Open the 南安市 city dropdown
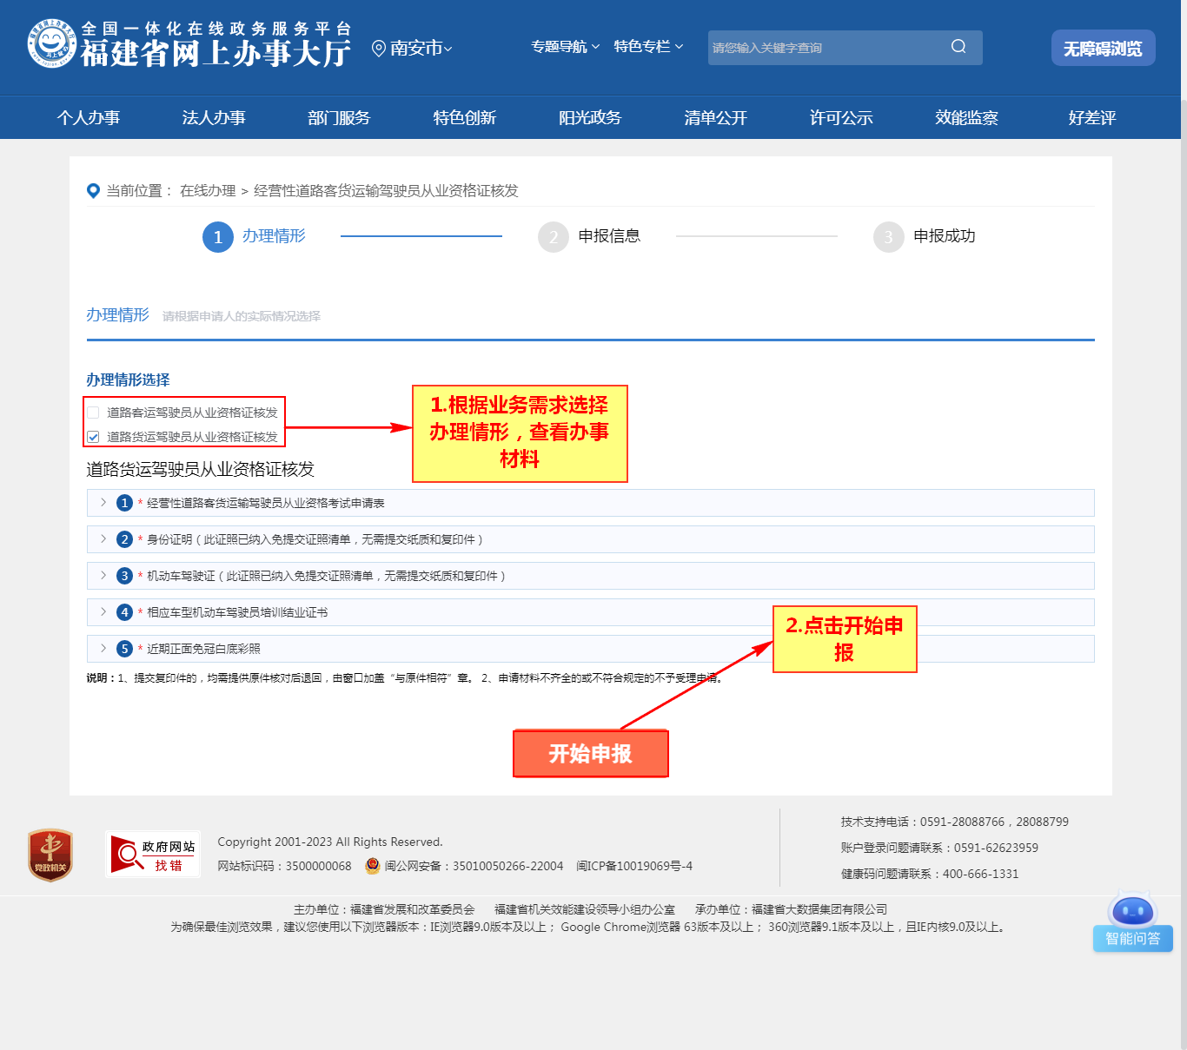 point(421,49)
